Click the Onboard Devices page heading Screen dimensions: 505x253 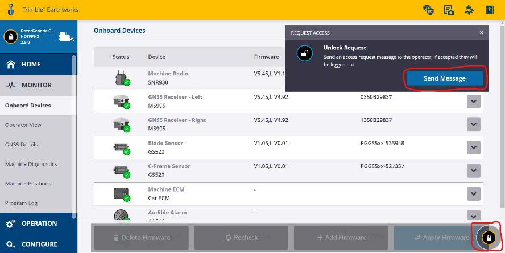point(119,31)
